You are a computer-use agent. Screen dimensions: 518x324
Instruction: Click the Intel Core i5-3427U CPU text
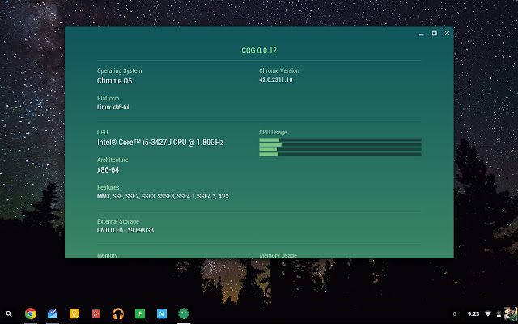tap(160, 143)
